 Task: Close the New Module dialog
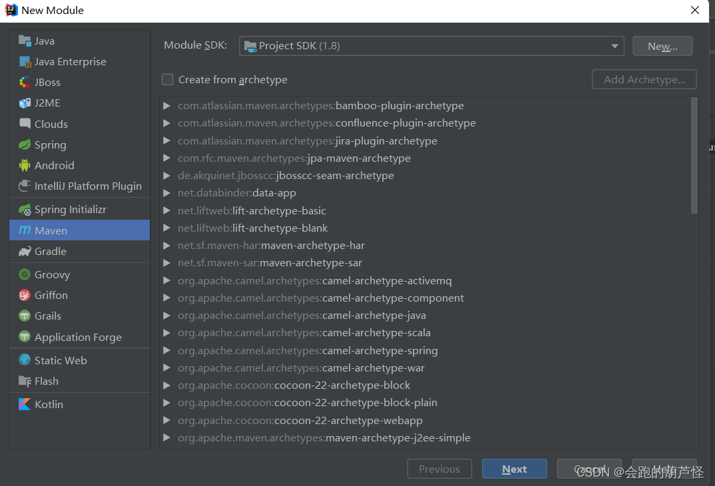click(694, 10)
